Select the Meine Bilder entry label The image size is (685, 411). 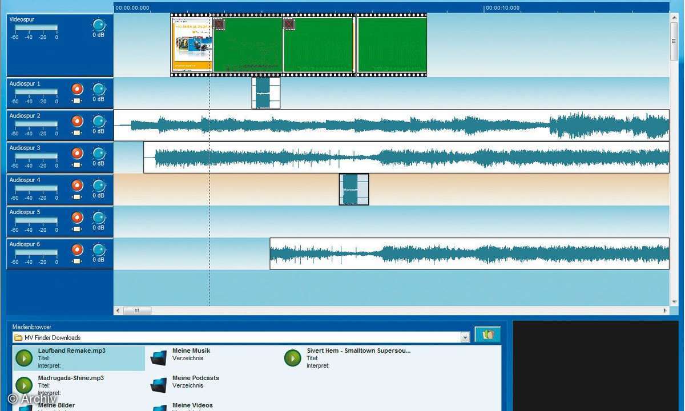coord(57,405)
